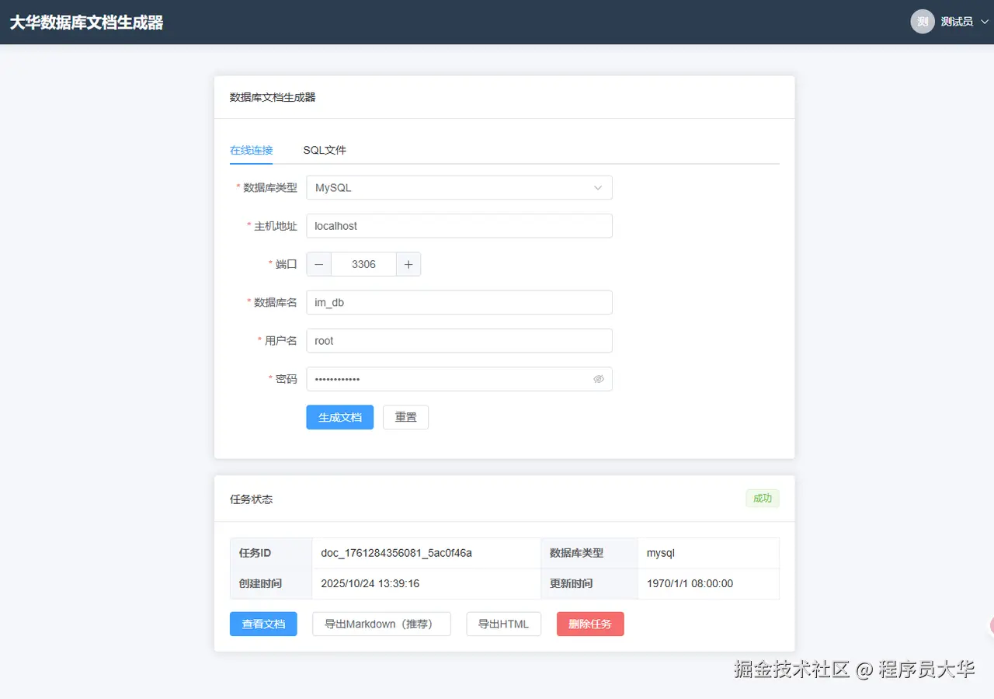Click the 生成文档 button
Viewport: 994px width, 699px height.
[339, 417]
